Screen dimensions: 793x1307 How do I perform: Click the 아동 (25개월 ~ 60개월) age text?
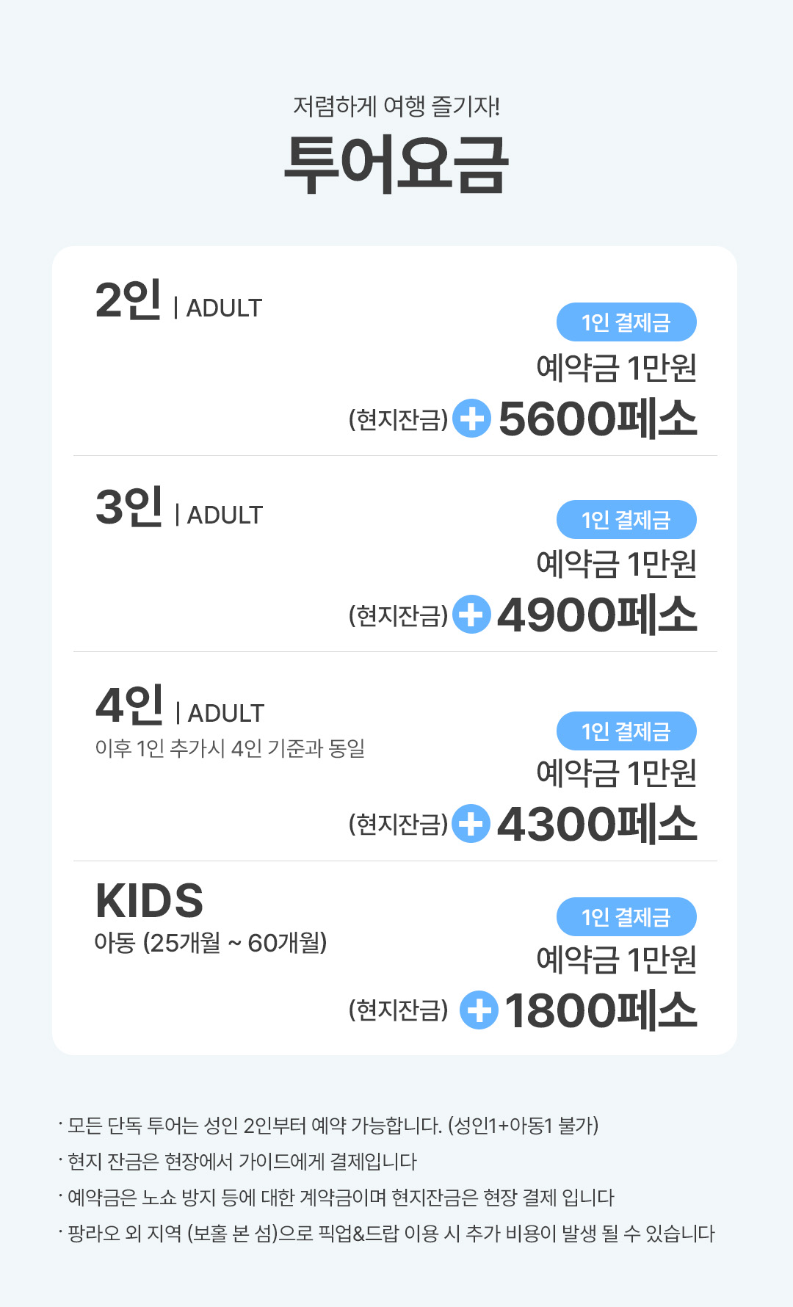[x=211, y=943]
